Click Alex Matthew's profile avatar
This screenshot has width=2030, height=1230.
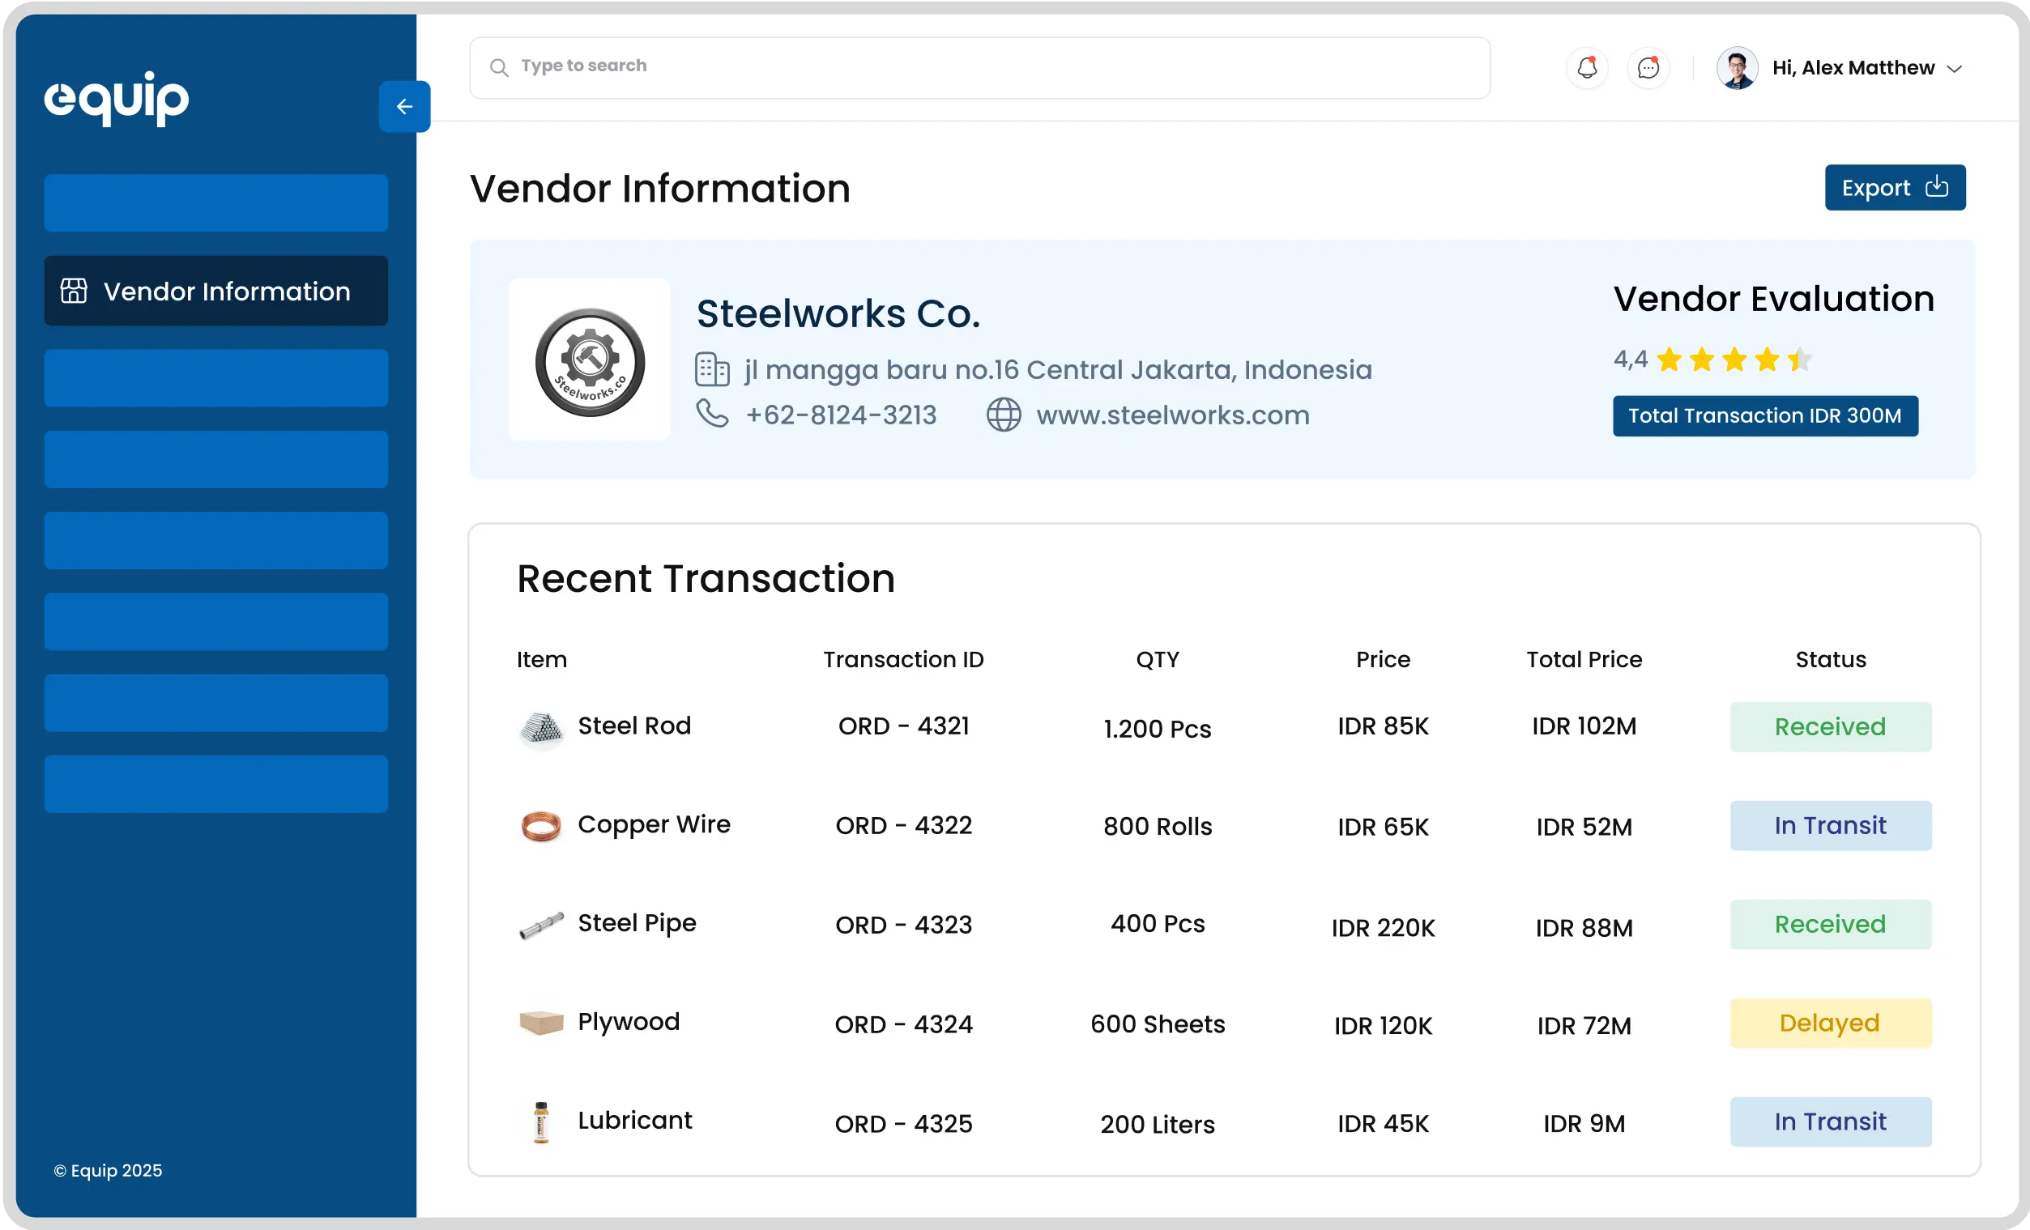pos(1737,67)
